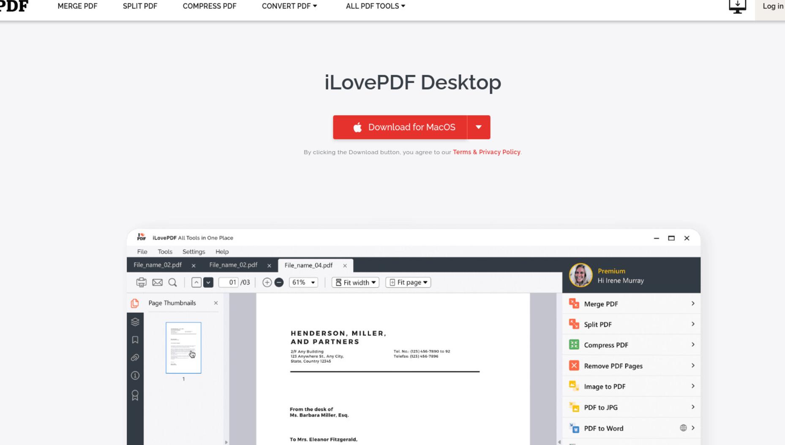Select the page thumbnails sidebar icon
Viewport: 785px width, 445px height.
(135, 303)
